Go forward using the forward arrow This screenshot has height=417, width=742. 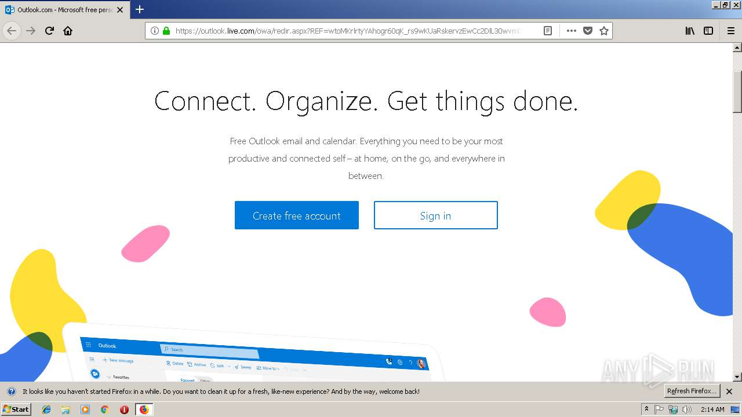[31, 31]
